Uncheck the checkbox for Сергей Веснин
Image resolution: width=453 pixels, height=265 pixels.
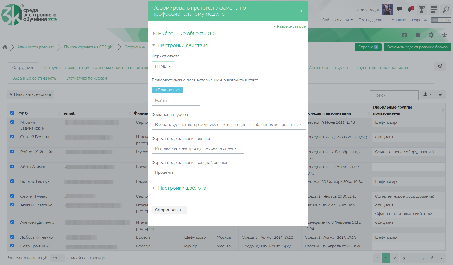(x=12, y=137)
